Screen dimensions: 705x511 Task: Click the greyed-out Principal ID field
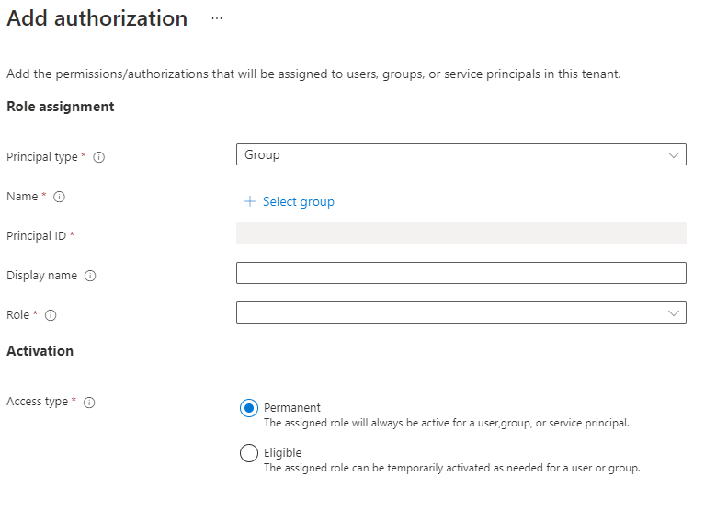coord(460,233)
